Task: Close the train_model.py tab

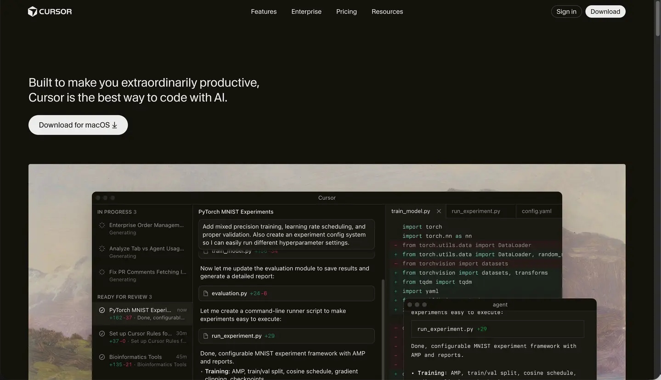Action: pos(439,211)
